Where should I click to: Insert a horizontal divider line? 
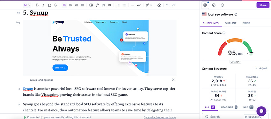coord(133,5)
